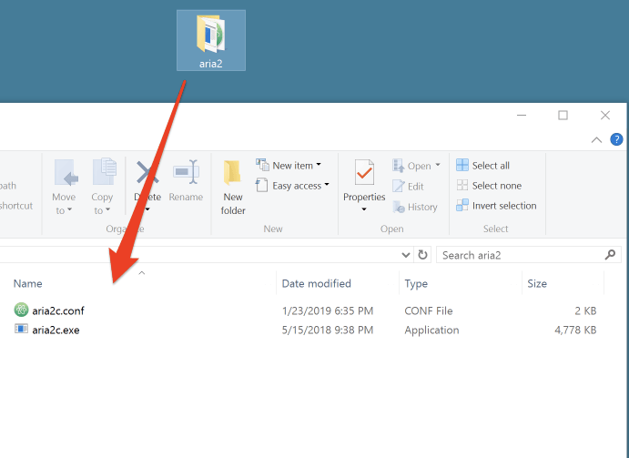
Task: Sort by the Name column header
Action: 27,283
